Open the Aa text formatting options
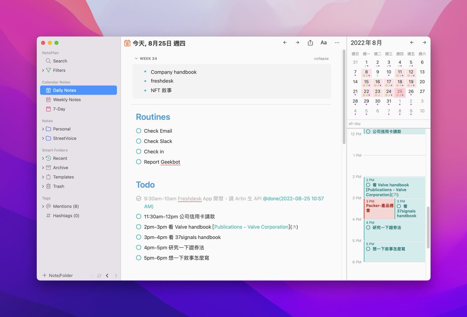This screenshot has height=317, width=467. tap(323, 42)
